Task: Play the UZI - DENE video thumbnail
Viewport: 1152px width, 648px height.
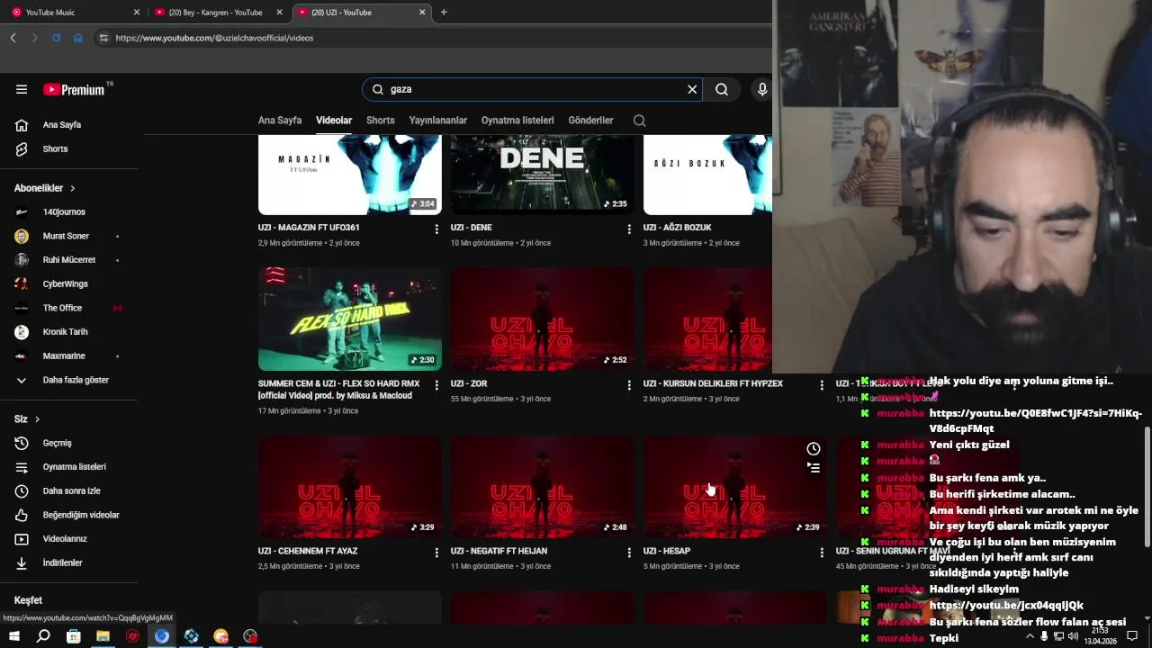Action: pos(543,175)
